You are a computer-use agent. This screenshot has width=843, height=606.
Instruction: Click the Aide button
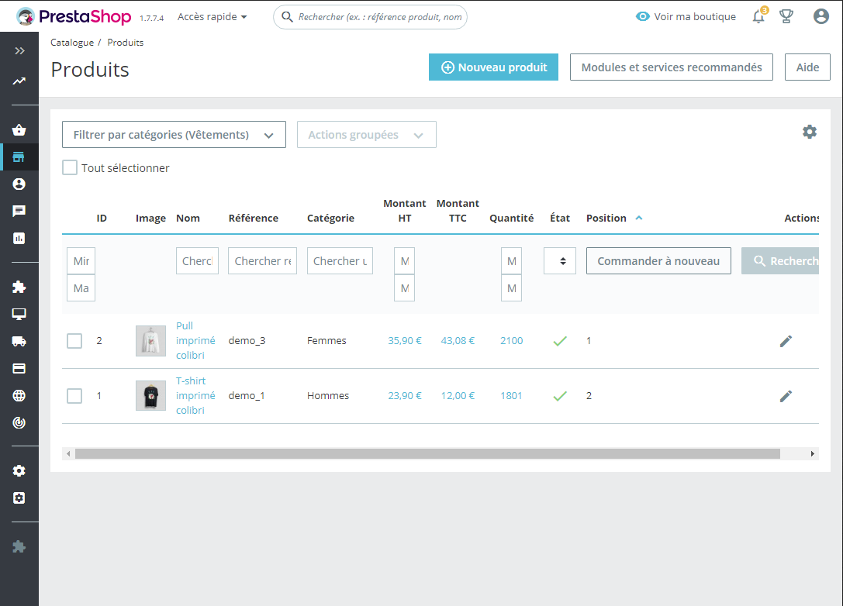[x=807, y=67]
